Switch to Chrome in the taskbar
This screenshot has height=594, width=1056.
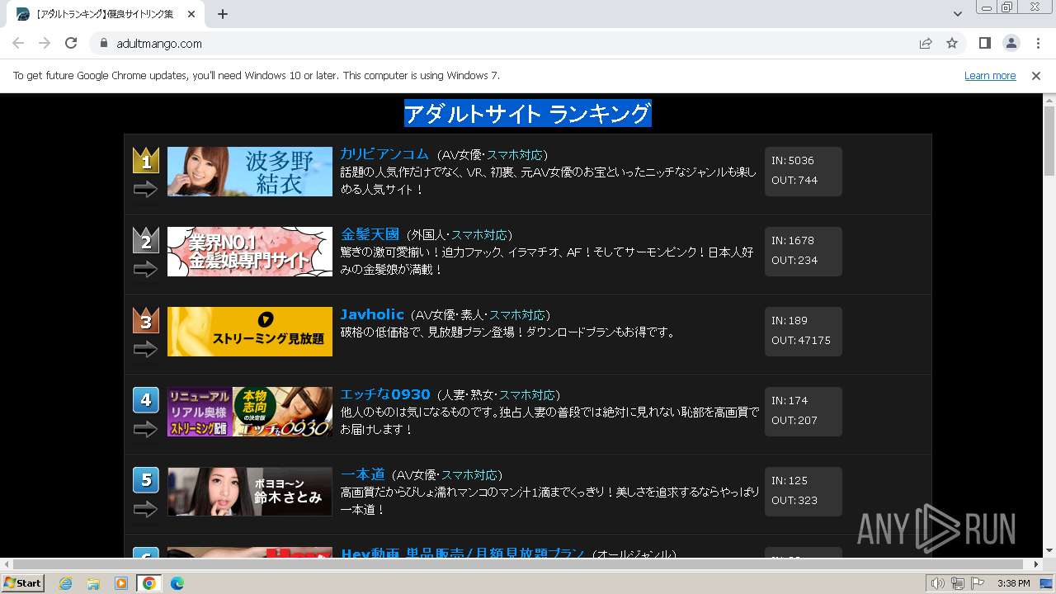[x=149, y=583]
